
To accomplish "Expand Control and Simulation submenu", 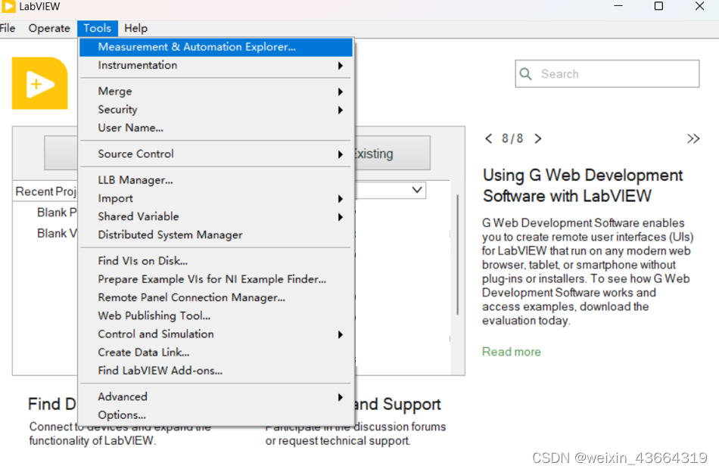I will point(216,334).
